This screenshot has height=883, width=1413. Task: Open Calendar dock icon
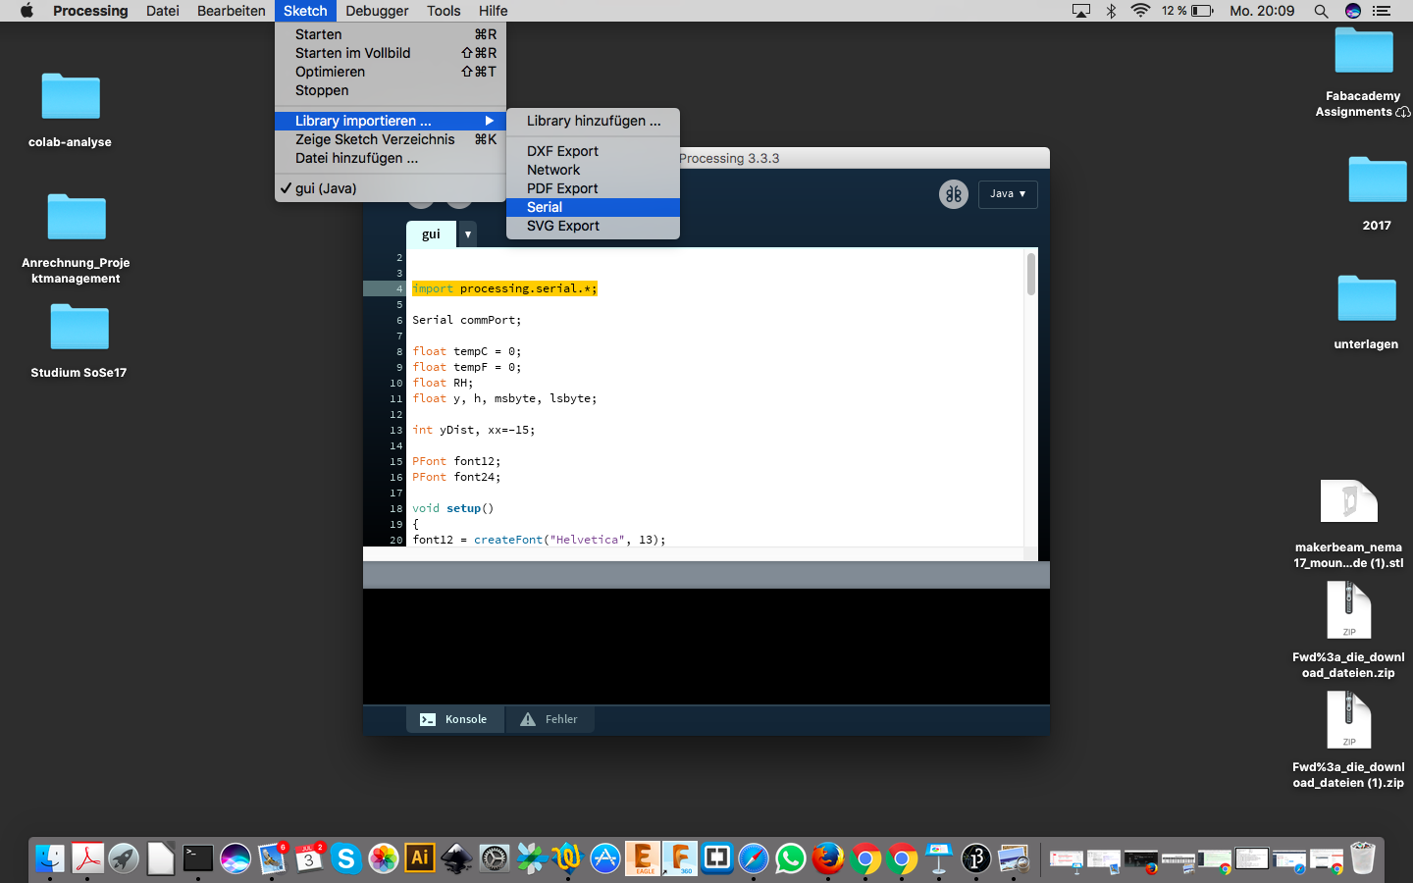(309, 858)
